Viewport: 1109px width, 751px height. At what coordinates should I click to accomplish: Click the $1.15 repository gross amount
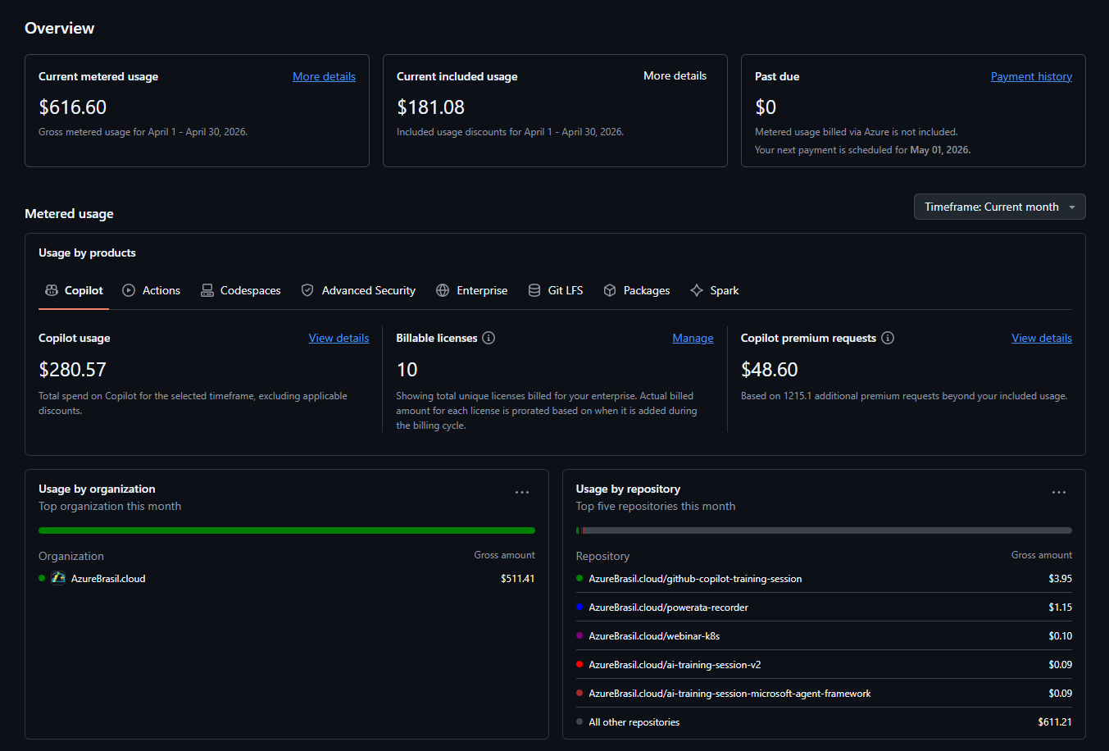pos(1060,608)
